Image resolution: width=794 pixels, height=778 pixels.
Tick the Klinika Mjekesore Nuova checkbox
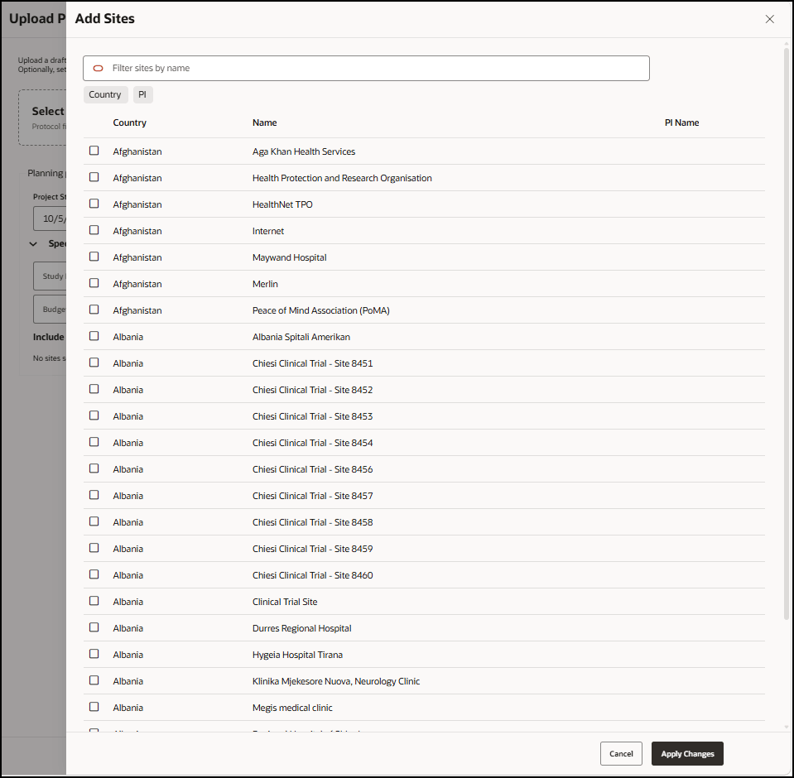(94, 680)
